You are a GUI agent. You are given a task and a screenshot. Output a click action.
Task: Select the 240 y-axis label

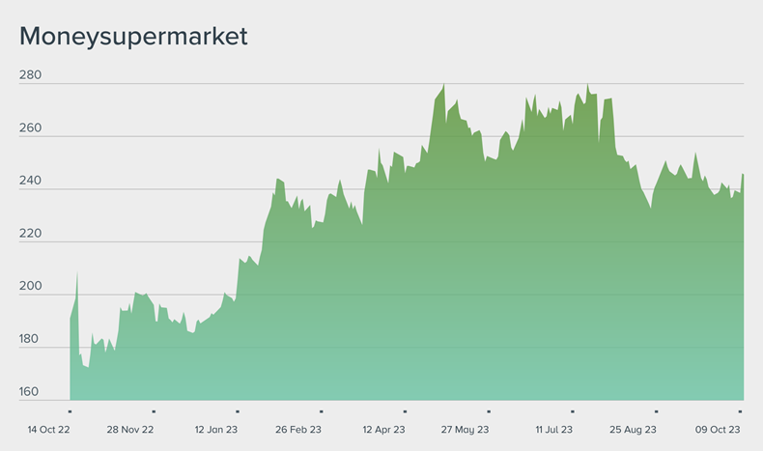click(30, 181)
